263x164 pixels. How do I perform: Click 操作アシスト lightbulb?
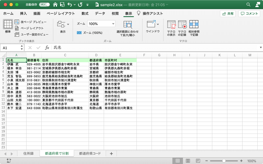coord(138,13)
